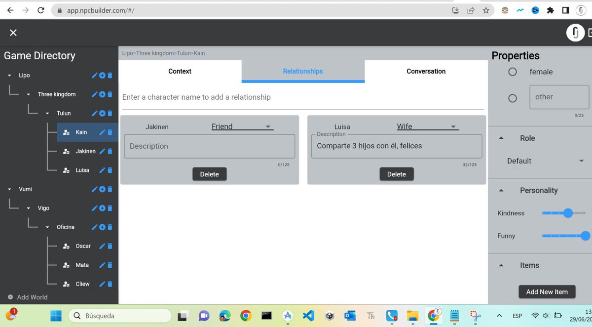The height and width of the screenshot is (327, 592).
Task: Add character under Tulun
Action: click(102, 113)
